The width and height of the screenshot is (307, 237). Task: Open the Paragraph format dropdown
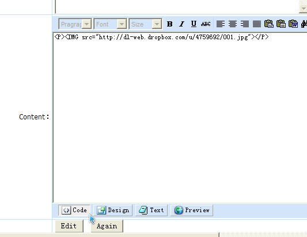click(x=75, y=24)
